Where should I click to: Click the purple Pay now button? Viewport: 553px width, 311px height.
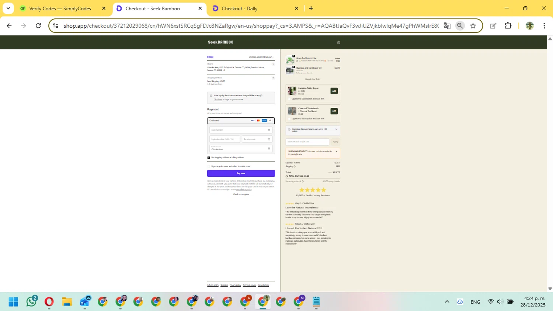tap(241, 173)
